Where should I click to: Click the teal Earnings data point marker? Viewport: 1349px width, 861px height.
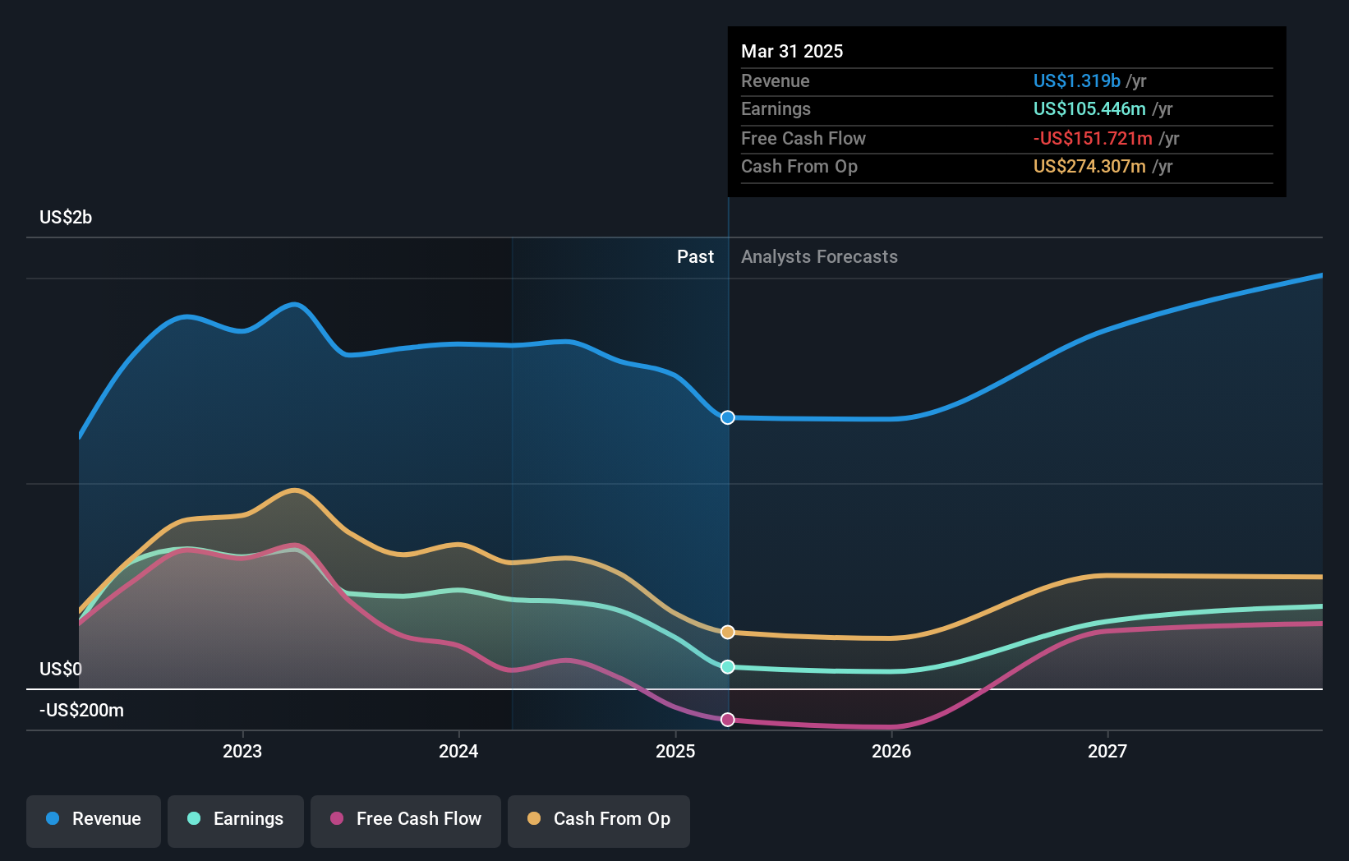(728, 666)
